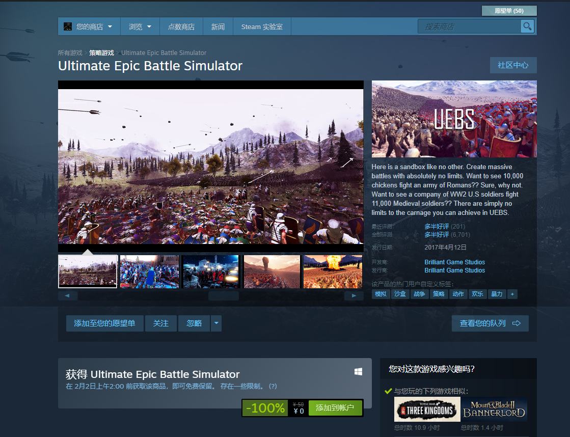
Task: Click the 总时数 1.4 小时 text
Action: coord(482,427)
